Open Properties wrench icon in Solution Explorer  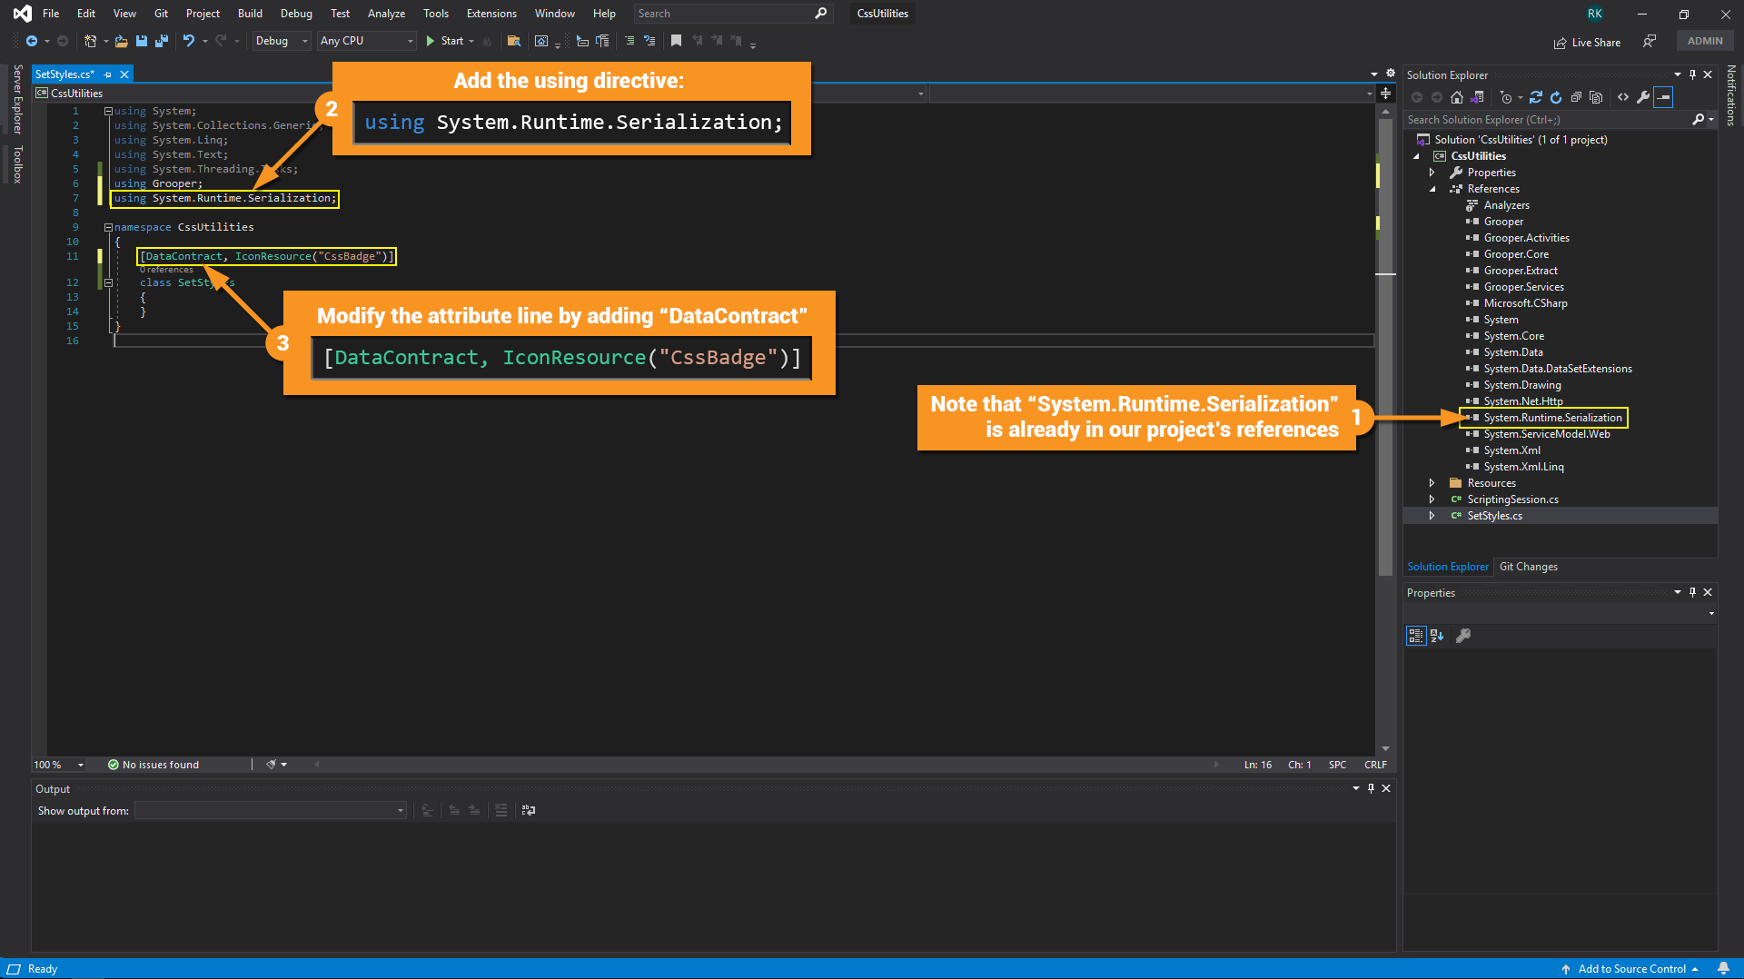(1643, 97)
